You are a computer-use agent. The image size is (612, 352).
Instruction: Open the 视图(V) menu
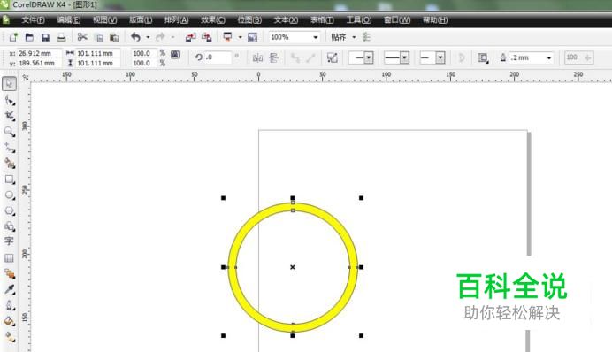[104, 20]
